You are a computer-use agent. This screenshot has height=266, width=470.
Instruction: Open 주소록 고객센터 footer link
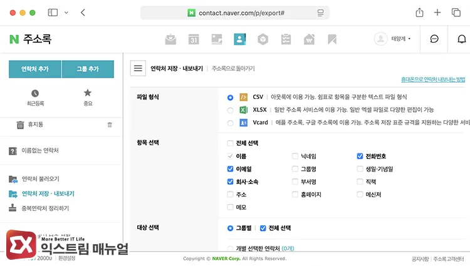(x=449, y=259)
